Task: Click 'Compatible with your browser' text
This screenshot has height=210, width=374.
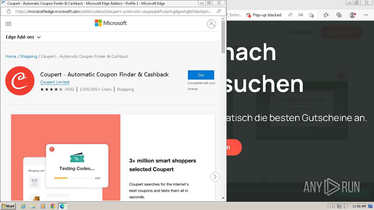Action: coord(202,86)
